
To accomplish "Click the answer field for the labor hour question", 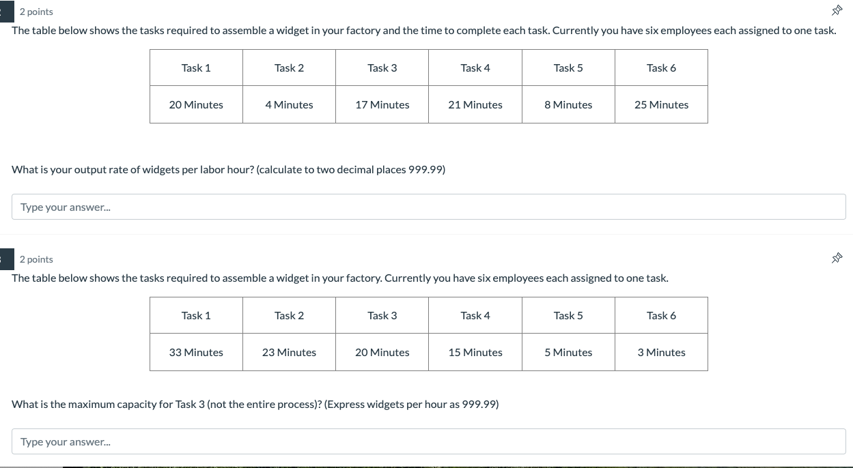I will 428,207.
